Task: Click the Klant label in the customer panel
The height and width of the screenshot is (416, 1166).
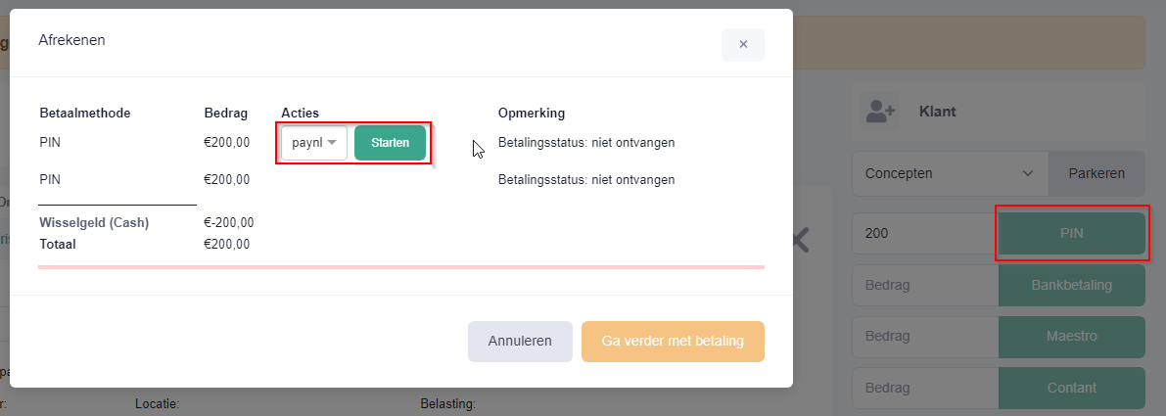Action: pyautogui.click(x=938, y=113)
